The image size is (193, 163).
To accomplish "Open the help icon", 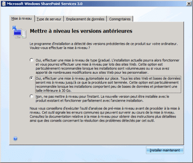I will pyautogui.click(x=15, y=139).
